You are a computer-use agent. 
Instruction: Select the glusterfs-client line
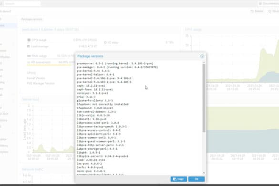(x=94, y=101)
